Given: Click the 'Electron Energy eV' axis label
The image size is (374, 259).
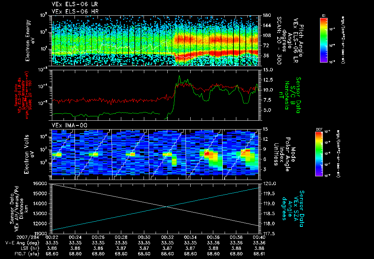Looking at the screenshot, I should tap(30, 41).
